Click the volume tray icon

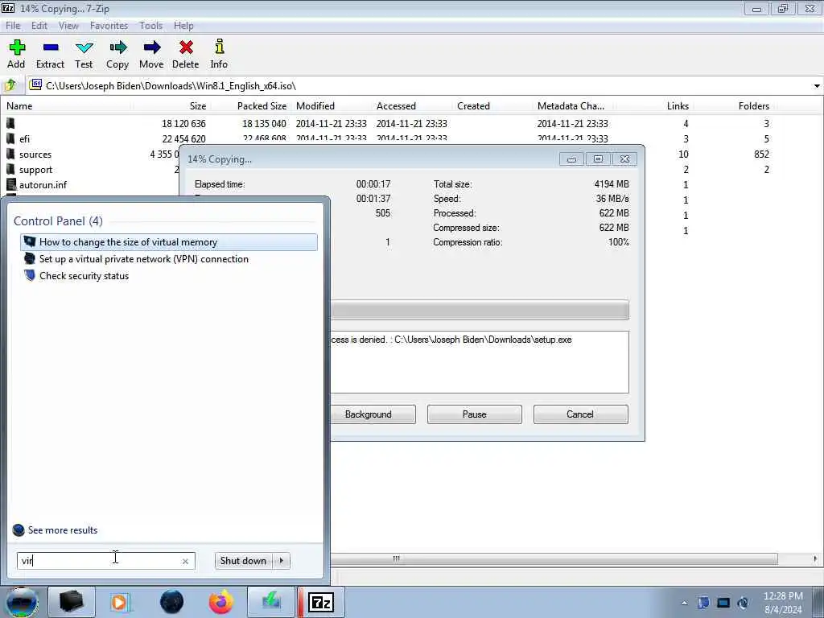743,603
